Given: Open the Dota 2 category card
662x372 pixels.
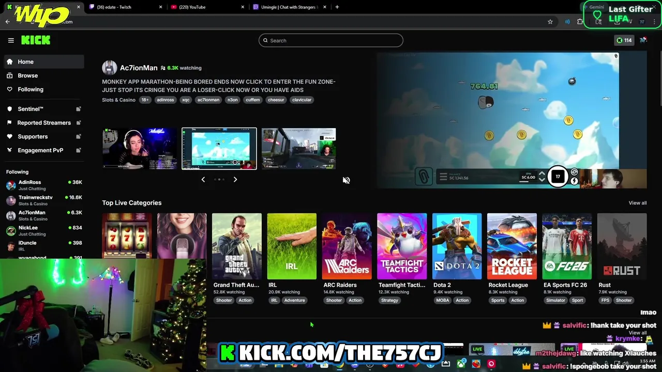Looking at the screenshot, I should (457, 246).
